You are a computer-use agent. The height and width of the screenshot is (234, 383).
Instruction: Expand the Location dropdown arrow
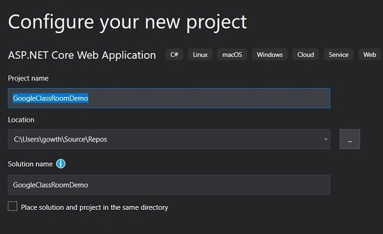pos(326,139)
